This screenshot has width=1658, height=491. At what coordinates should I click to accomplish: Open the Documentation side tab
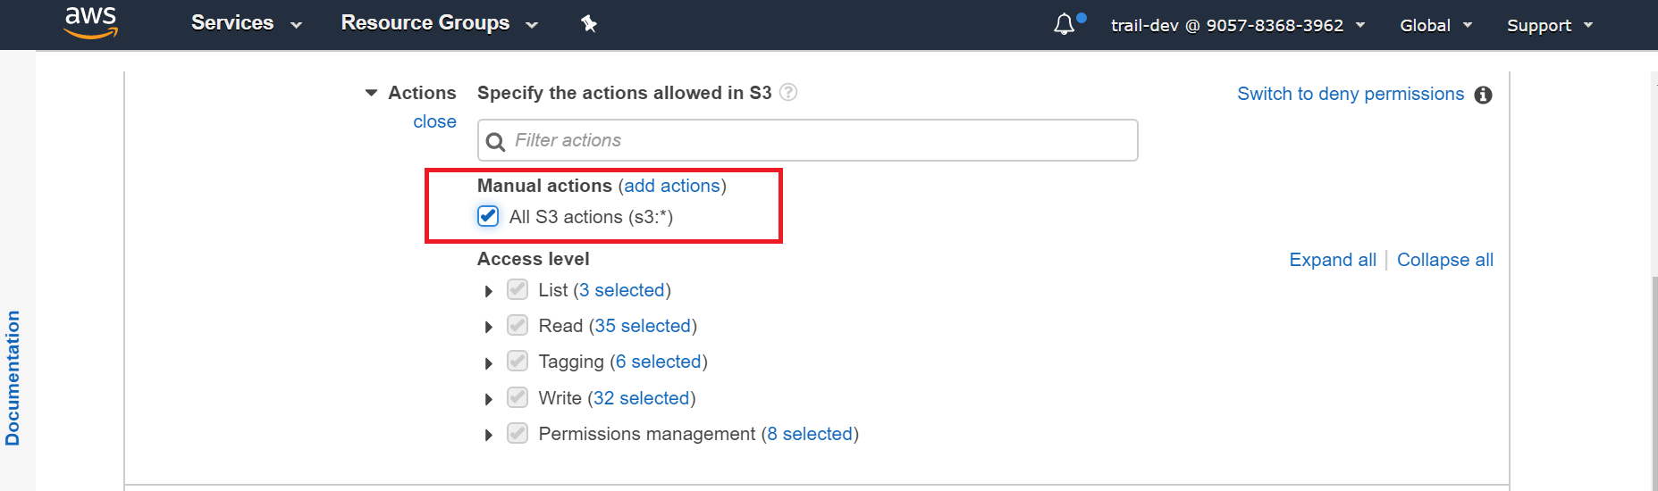pos(13,378)
